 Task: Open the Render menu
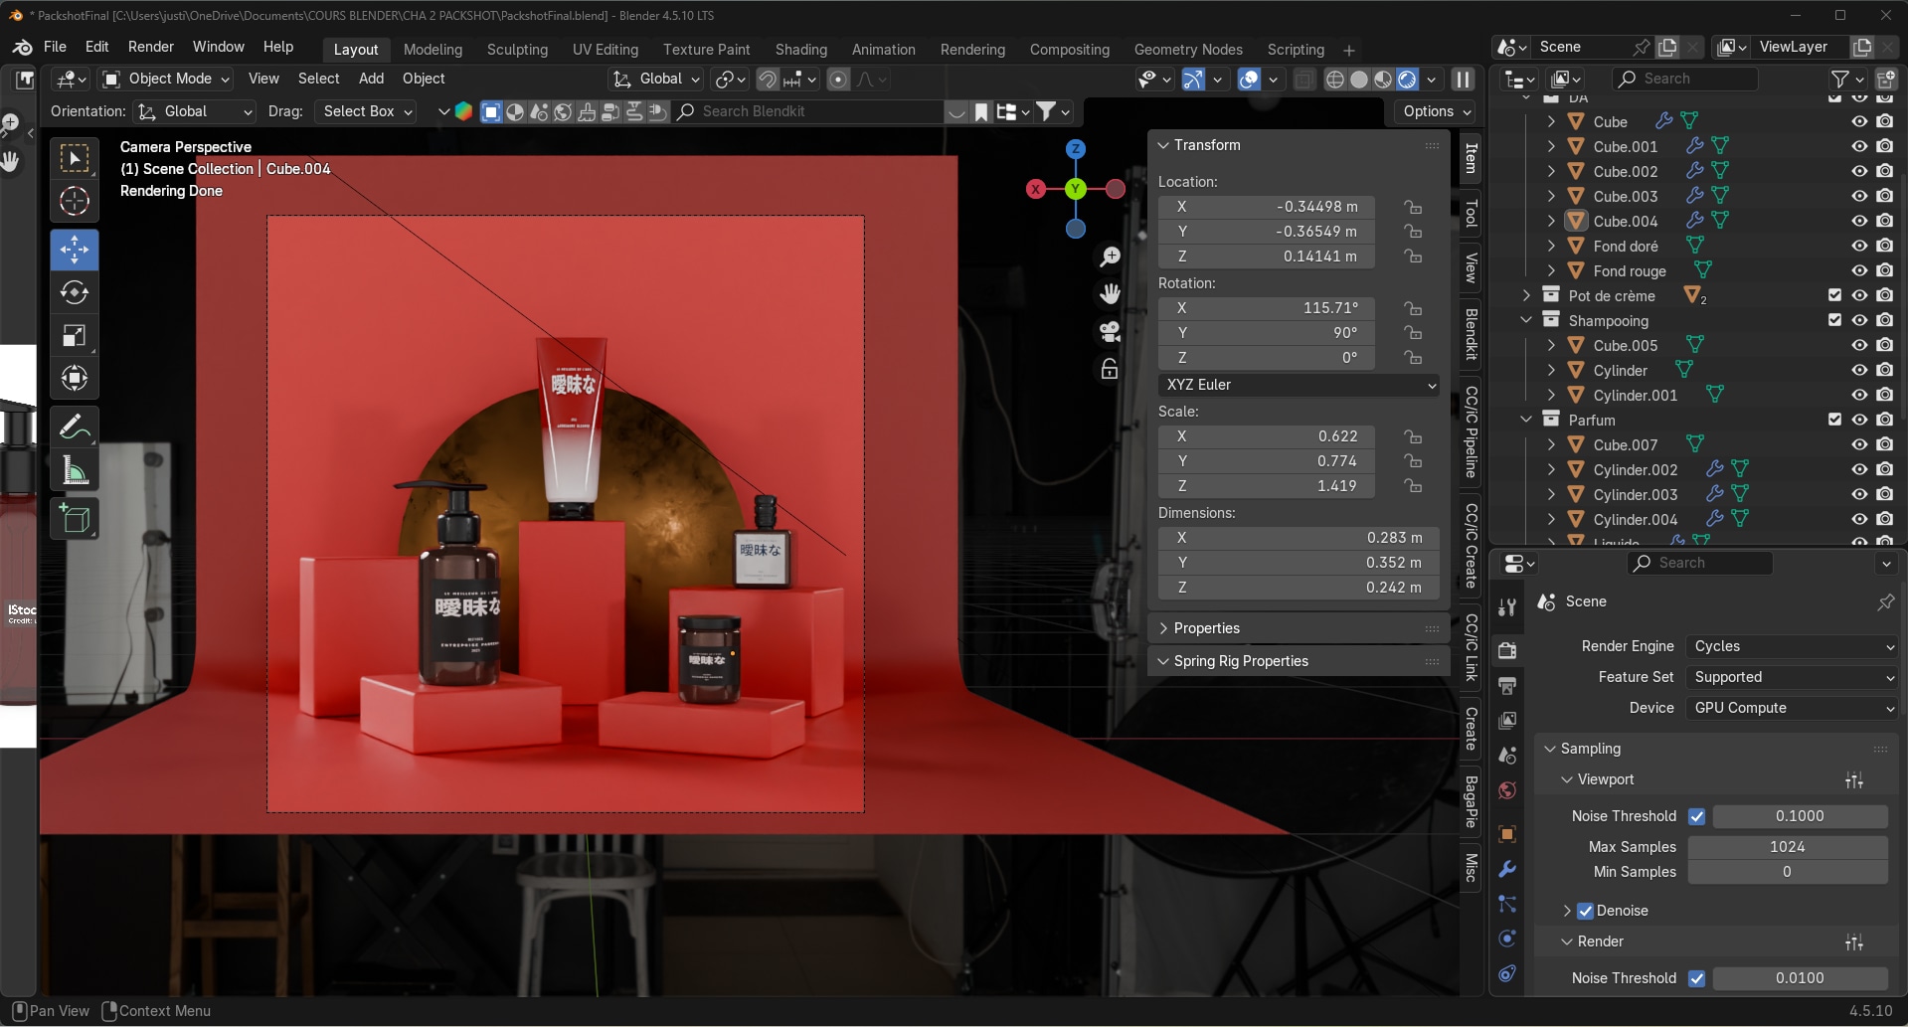click(x=151, y=47)
